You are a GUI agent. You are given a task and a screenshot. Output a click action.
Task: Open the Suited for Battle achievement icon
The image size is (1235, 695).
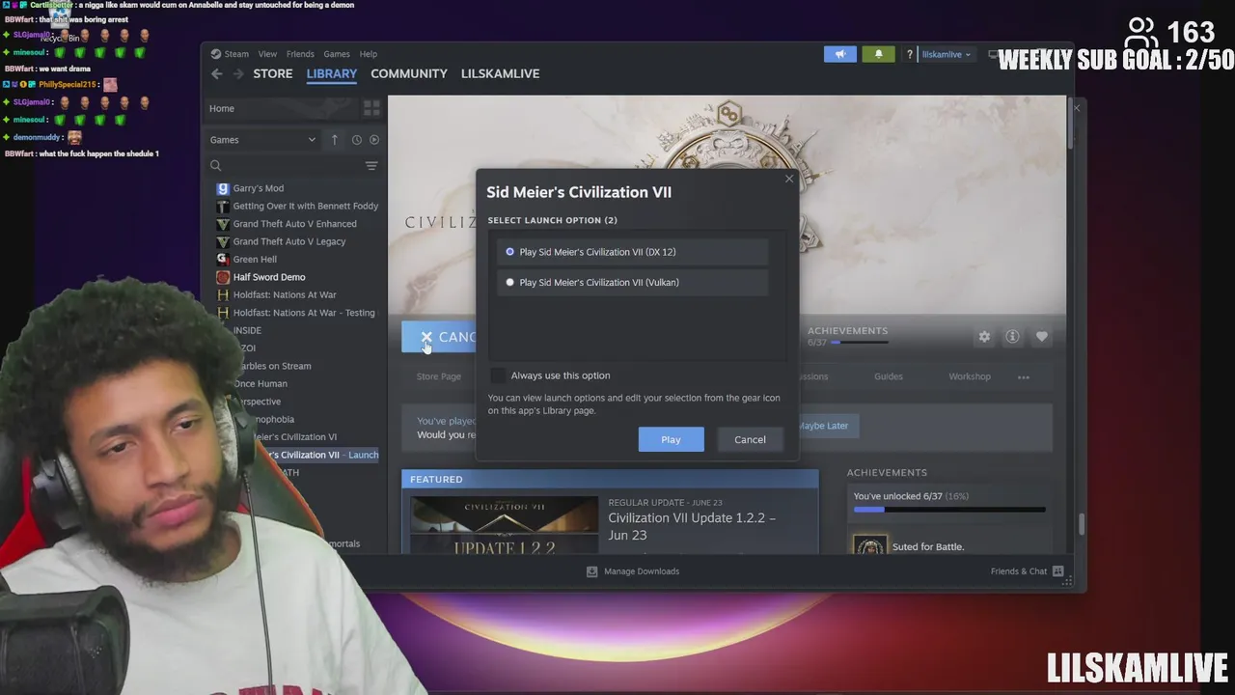[869, 545]
